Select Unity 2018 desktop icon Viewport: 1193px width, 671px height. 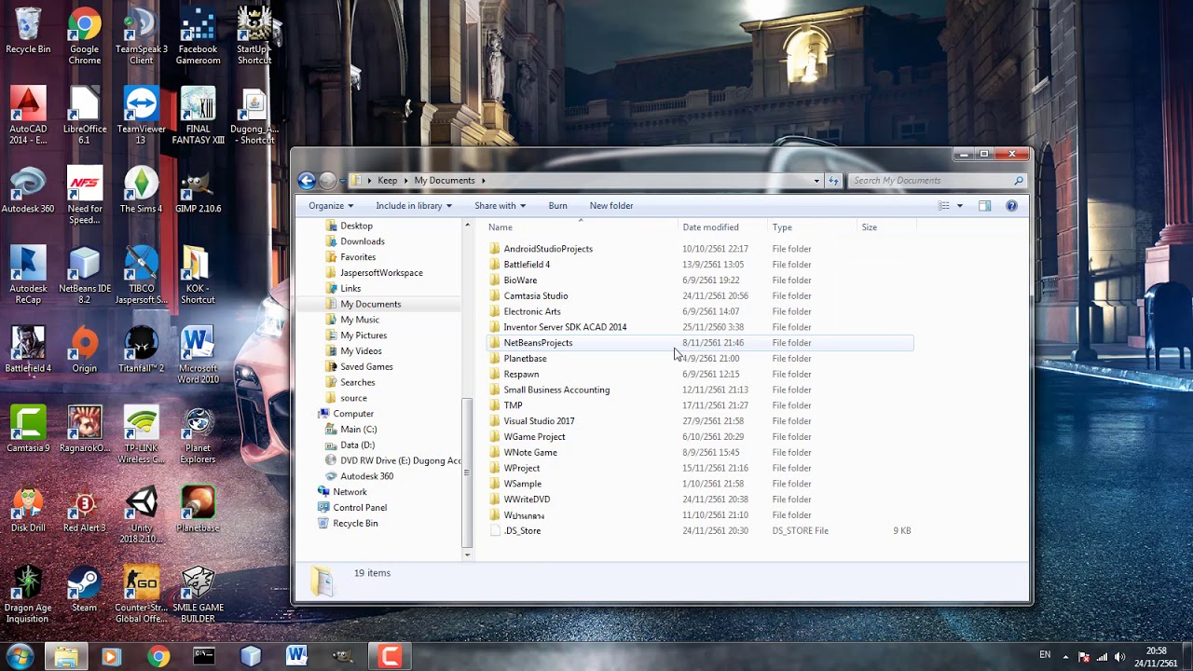pyautogui.click(x=141, y=515)
